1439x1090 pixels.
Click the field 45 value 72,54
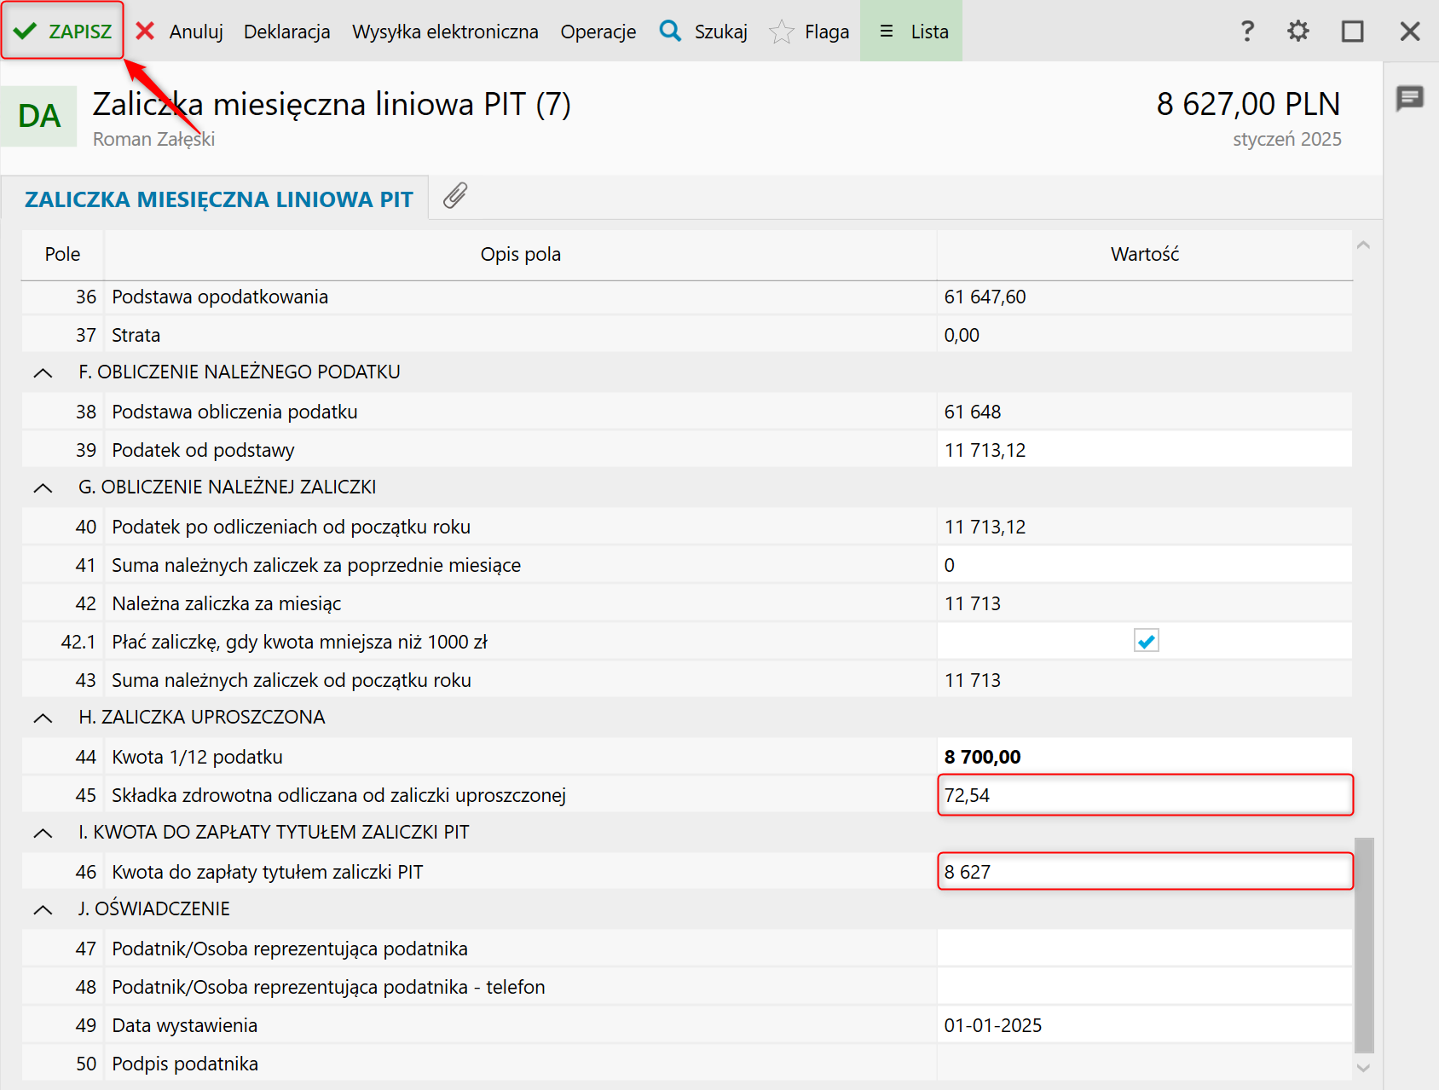(1144, 795)
